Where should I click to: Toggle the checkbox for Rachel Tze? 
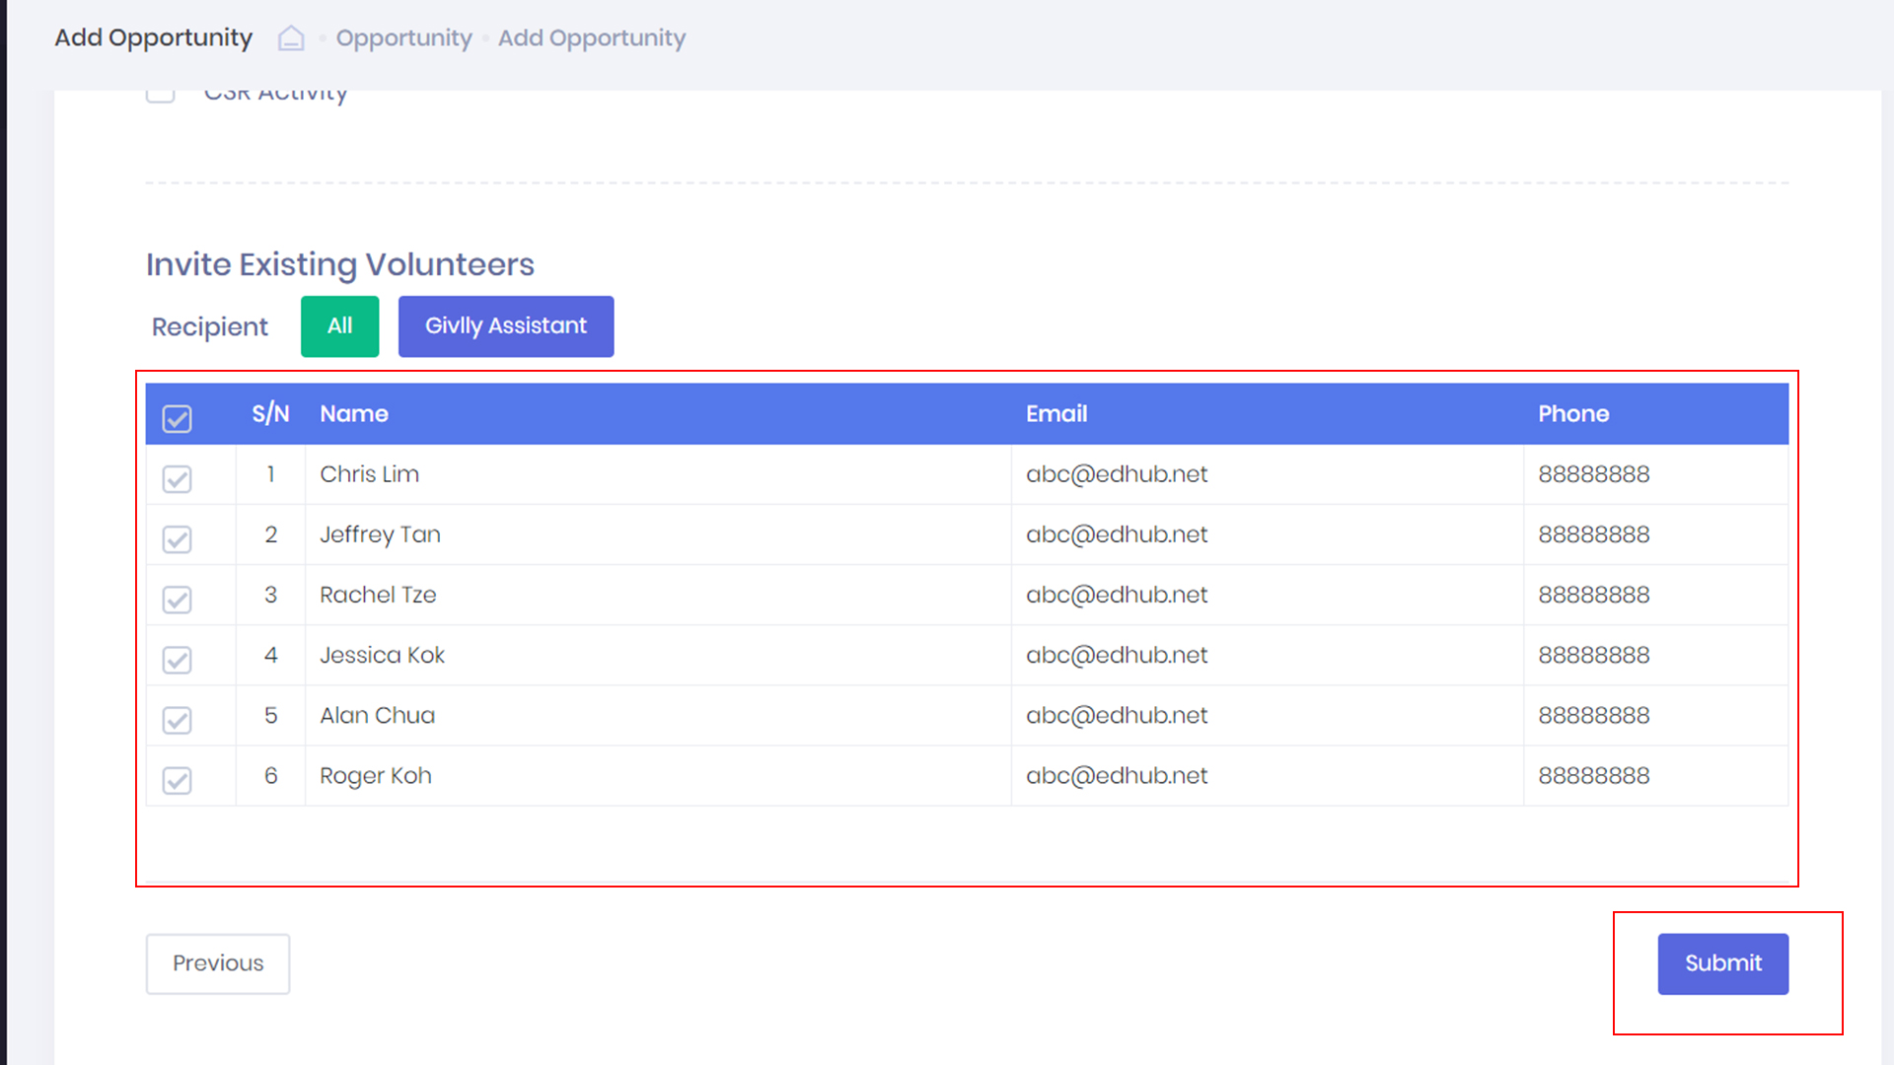[178, 600]
